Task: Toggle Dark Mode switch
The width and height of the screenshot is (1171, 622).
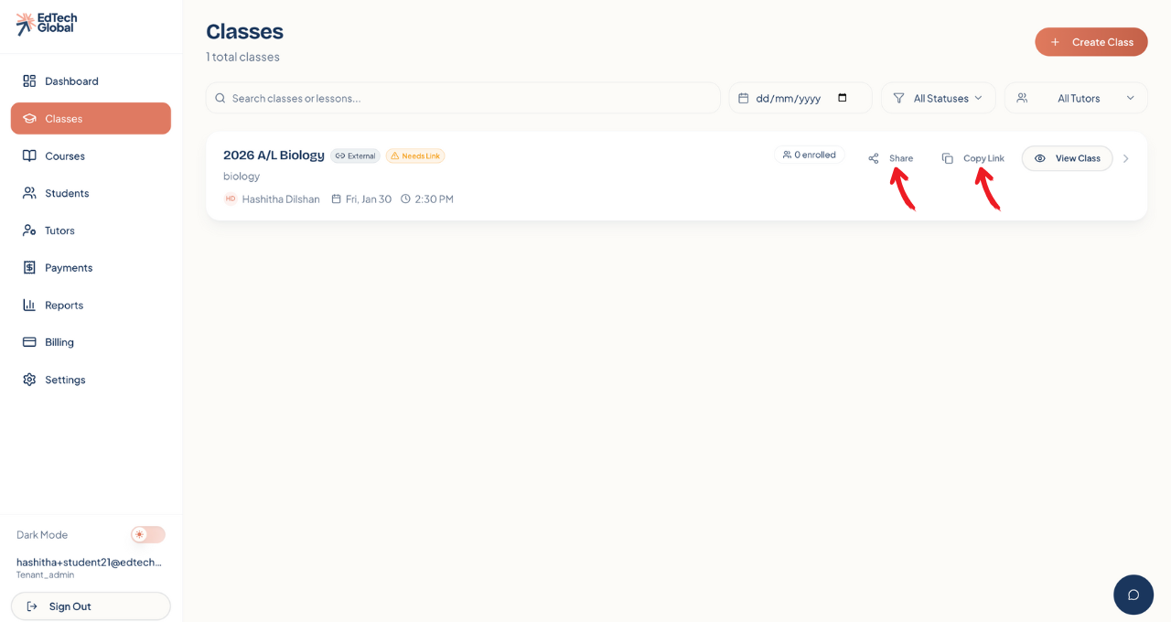Action: [x=147, y=534]
